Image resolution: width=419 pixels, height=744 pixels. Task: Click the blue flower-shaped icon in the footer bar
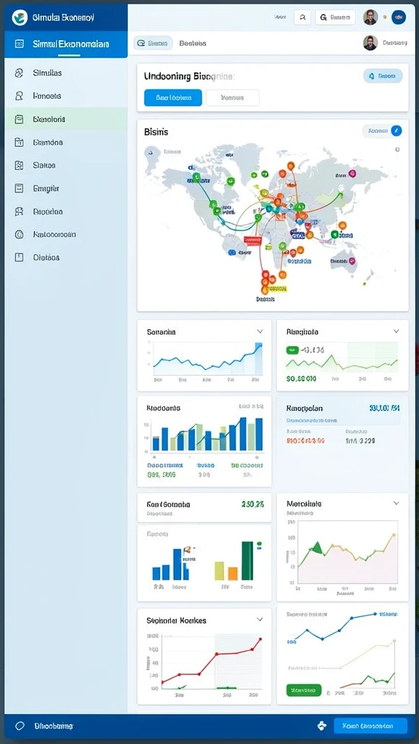pyautogui.click(x=322, y=726)
